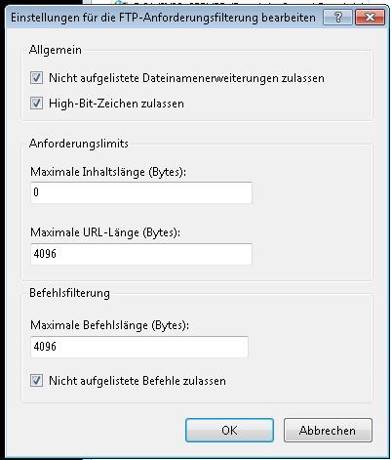The height and width of the screenshot is (460, 392).
Task: Click the 'Maximale Befehlslänge (Bytes):' caption
Action: tap(109, 325)
